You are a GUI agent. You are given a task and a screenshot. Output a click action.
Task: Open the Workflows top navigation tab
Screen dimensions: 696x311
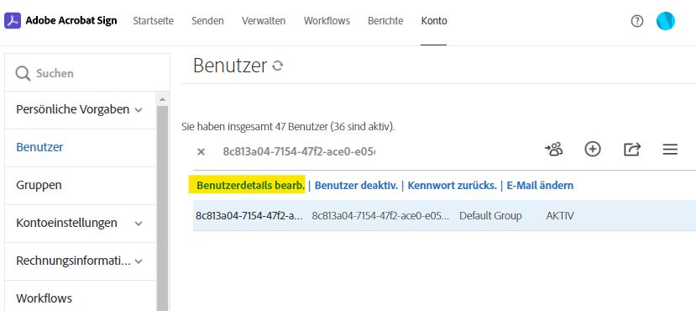click(327, 21)
